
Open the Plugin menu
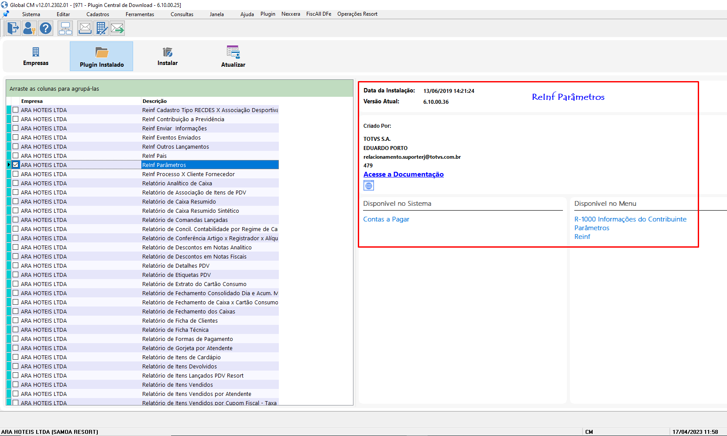pyautogui.click(x=268, y=14)
